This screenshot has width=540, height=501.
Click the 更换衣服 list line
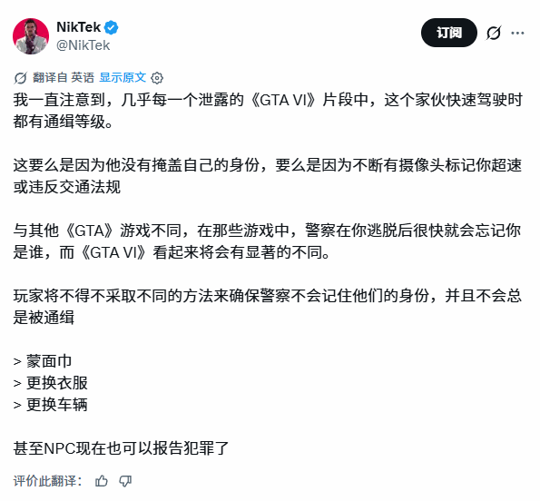[x=51, y=383]
